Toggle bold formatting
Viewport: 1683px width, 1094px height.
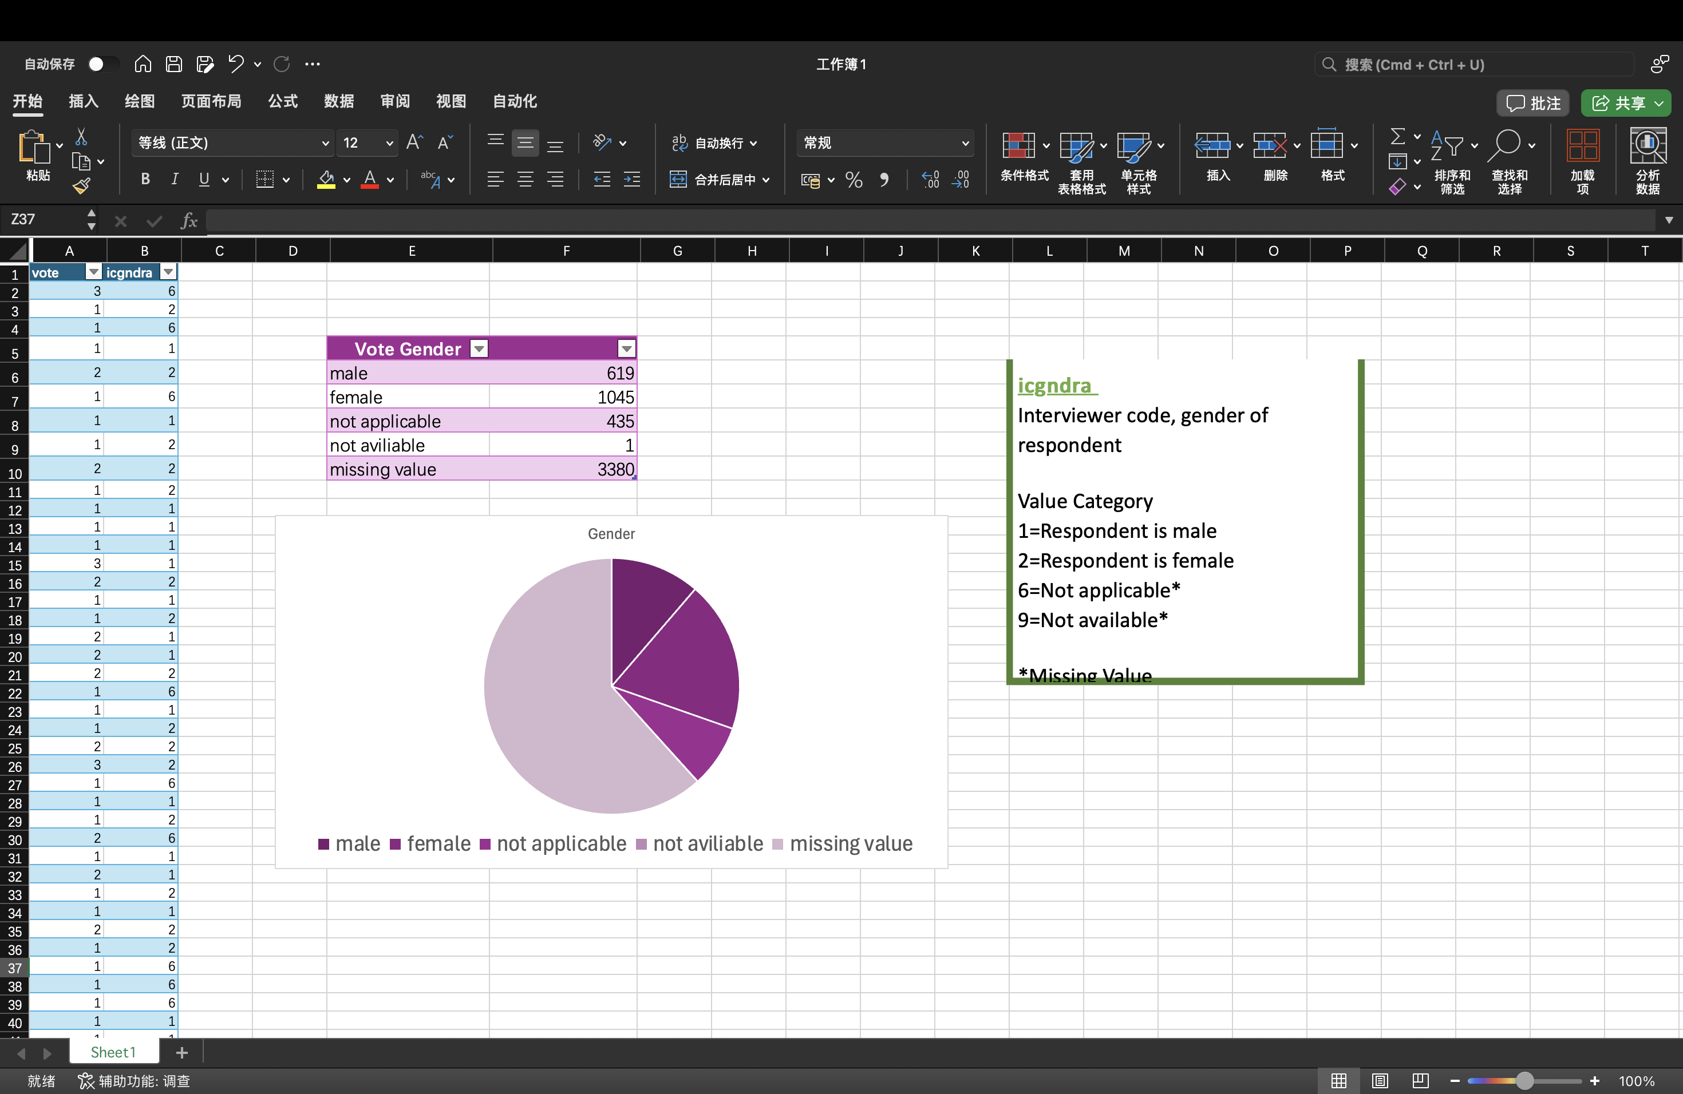[145, 180]
